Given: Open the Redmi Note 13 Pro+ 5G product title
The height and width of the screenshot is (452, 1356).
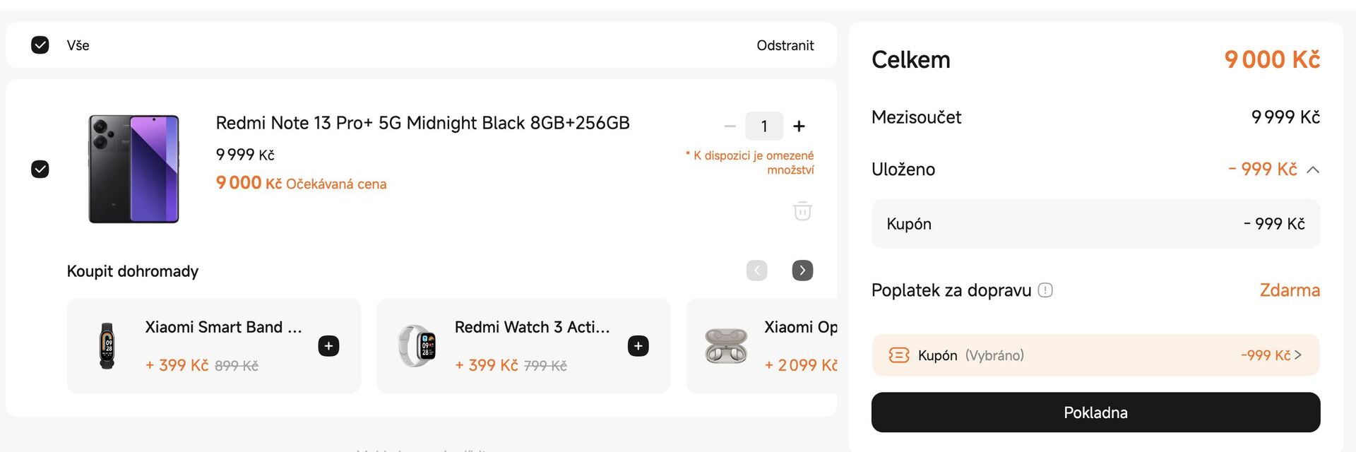Looking at the screenshot, I should click(x=422, y=122).
